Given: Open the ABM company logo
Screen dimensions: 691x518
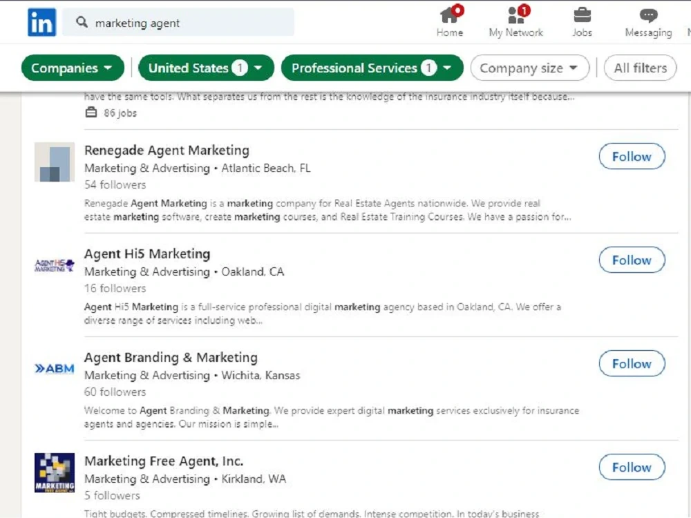Looking at the screenshot, I should point(55,369).
